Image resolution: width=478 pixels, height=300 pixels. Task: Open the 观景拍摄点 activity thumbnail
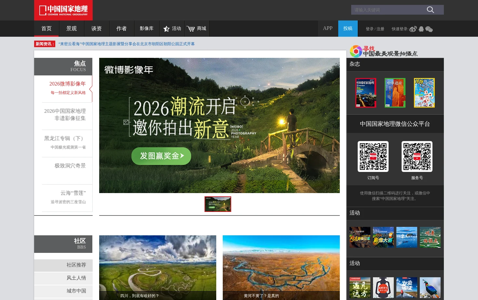[430, 237]
